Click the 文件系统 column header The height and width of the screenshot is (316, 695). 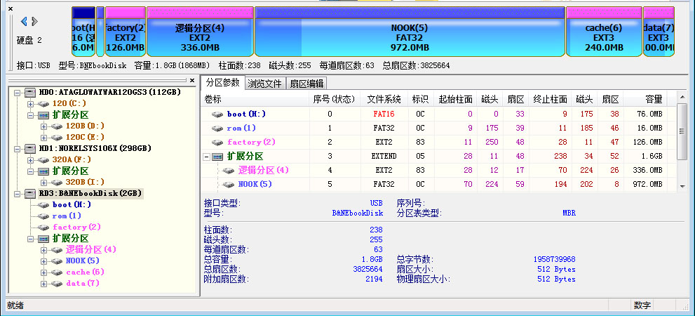(384, 99)
